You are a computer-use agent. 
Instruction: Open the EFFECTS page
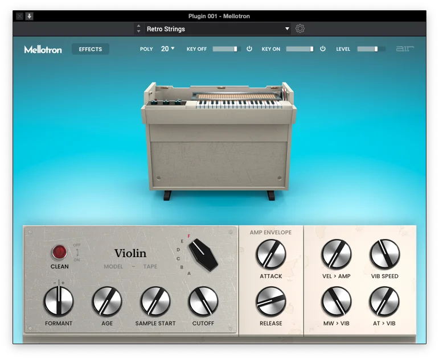coord(91,49)
